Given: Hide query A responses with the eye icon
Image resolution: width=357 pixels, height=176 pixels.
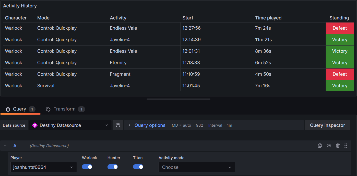Looking at the screenshot, I should coord(329,145).
